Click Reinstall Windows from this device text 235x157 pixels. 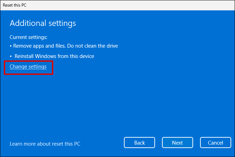(54, 56)
